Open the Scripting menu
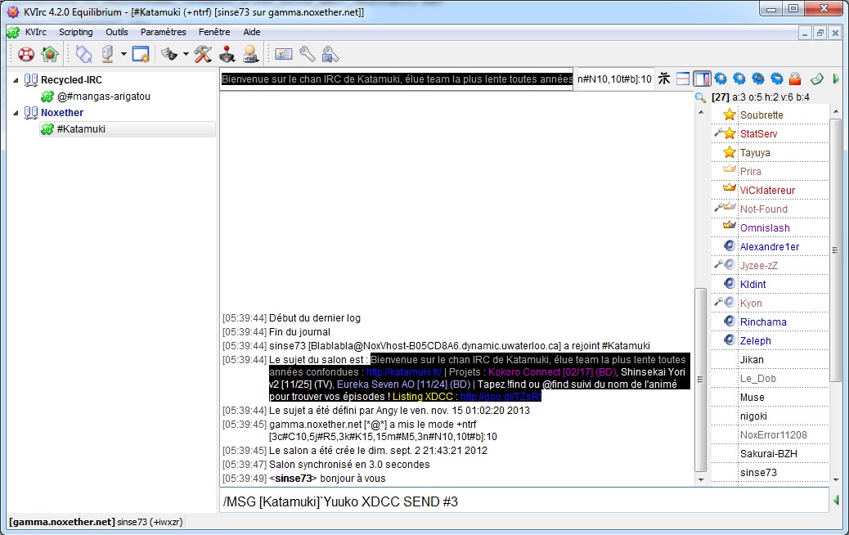849x535 pixels. coord(75,33)
